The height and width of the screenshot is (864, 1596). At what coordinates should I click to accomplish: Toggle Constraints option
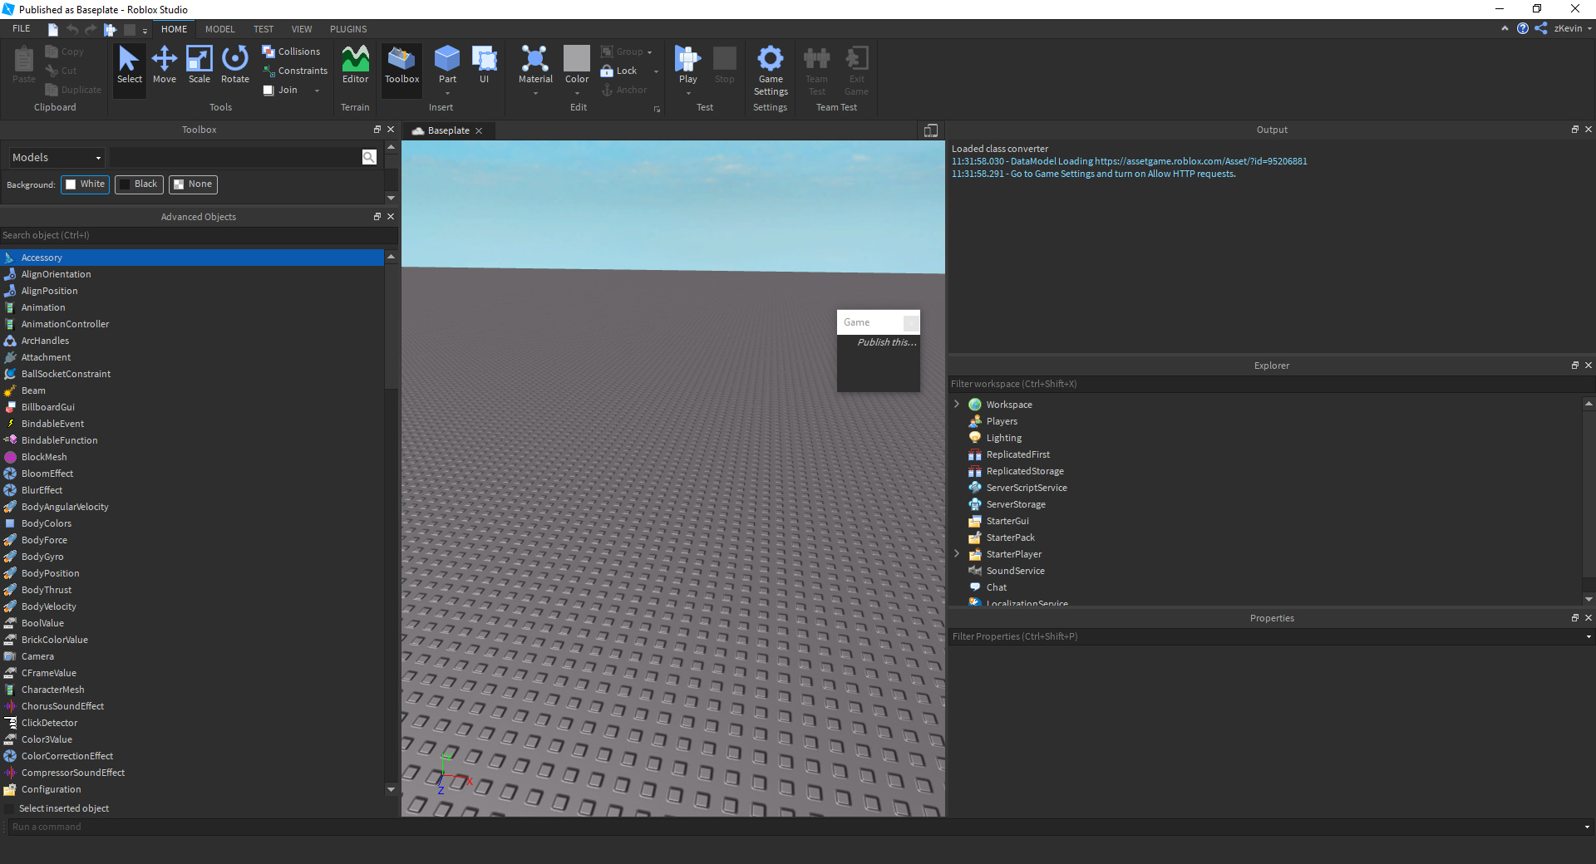coord(294,71)
